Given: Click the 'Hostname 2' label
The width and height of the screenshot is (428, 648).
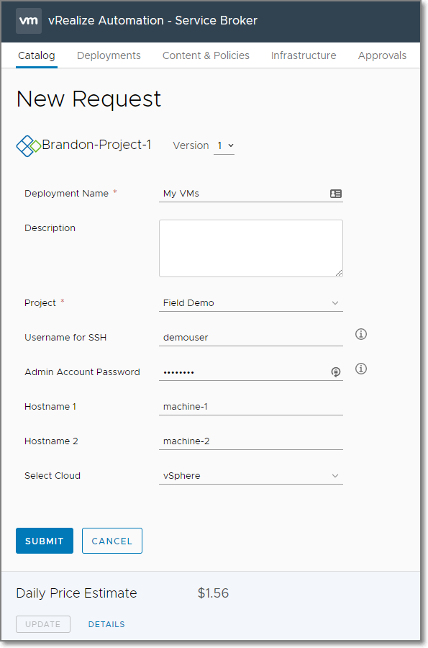Looking at the screenshot, I should click(51, 441).
